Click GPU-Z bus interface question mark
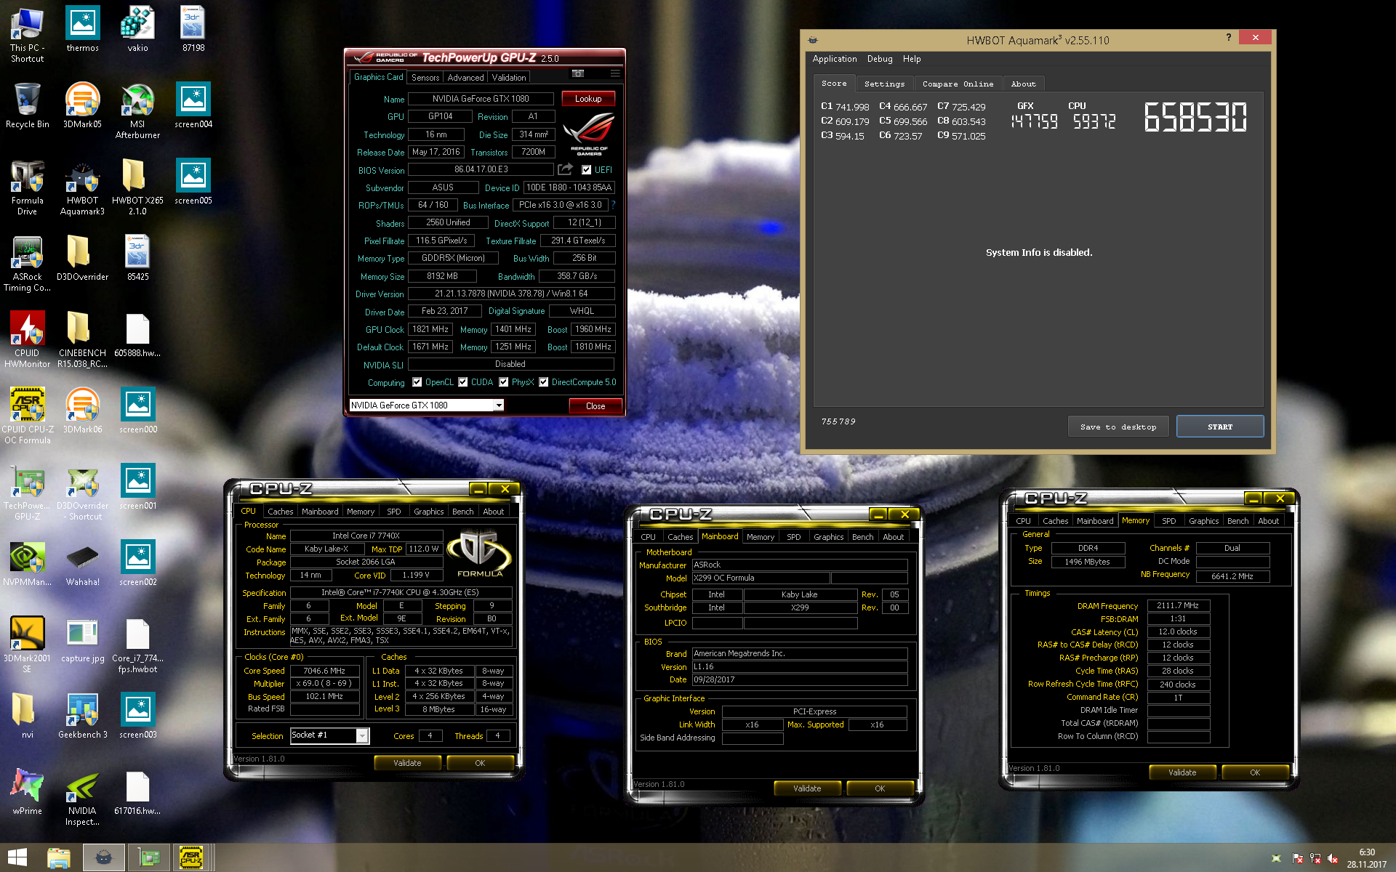 613,205
